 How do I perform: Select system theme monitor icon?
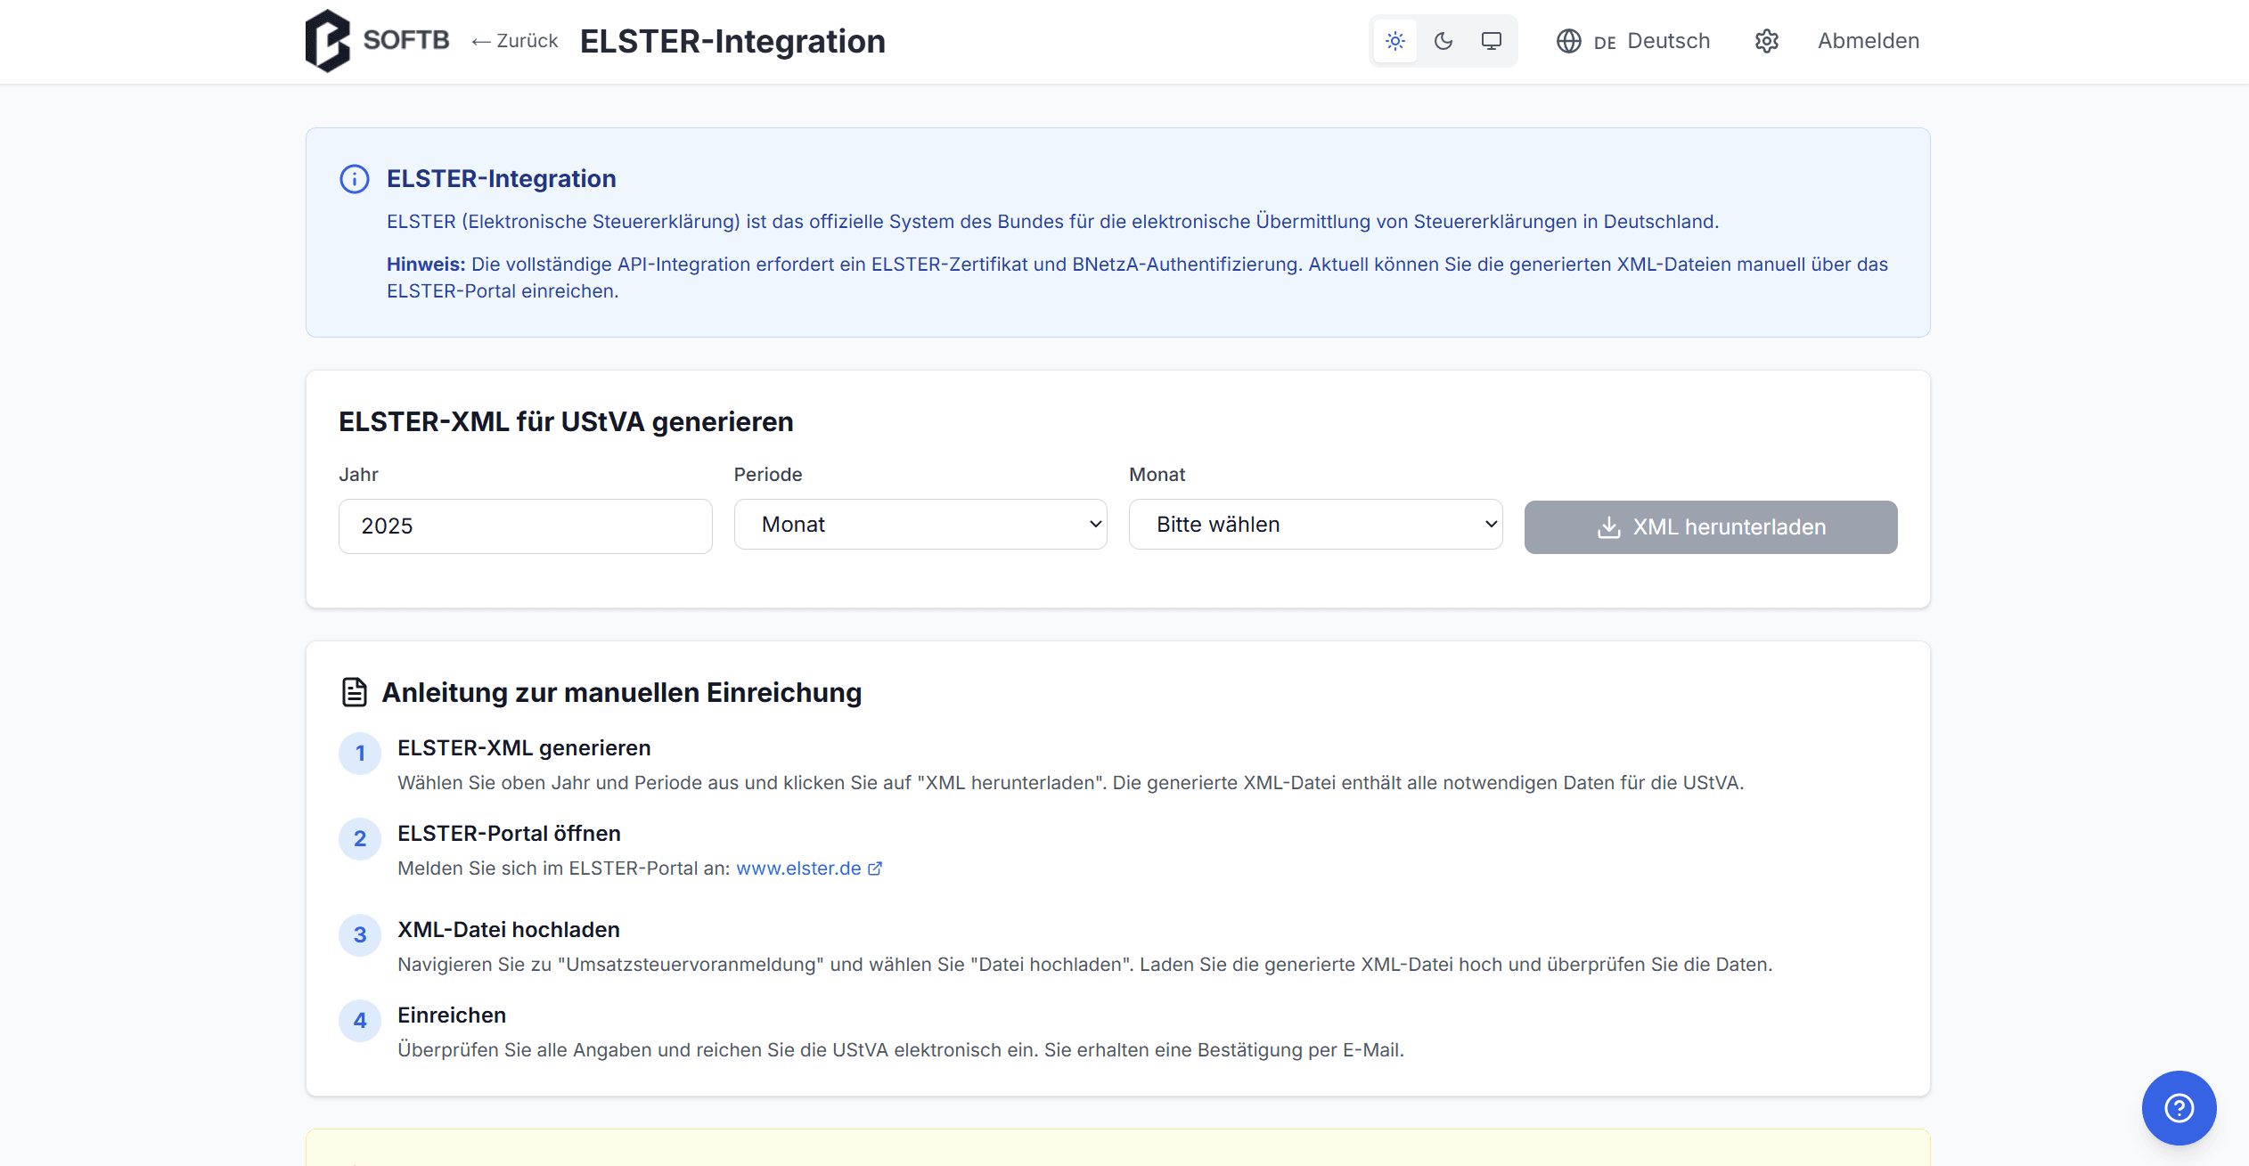click(1492, 41)
